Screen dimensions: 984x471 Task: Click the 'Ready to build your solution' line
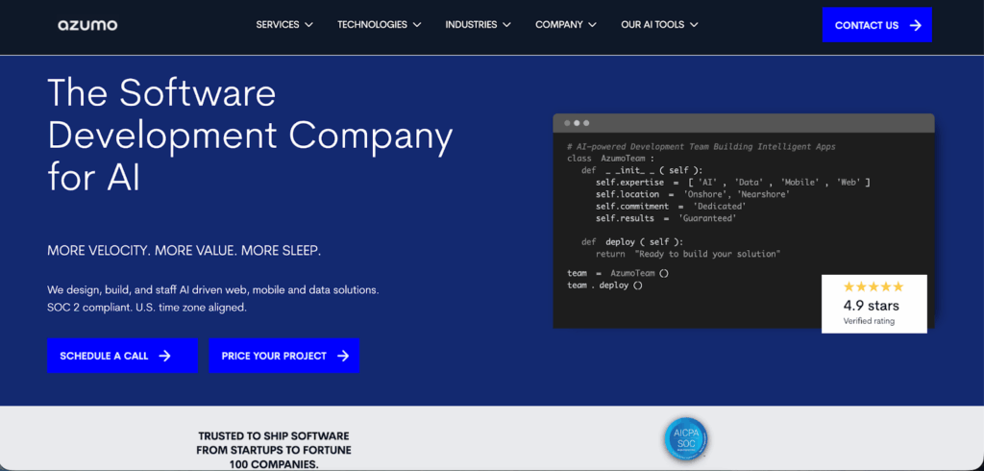pos(688,255)
